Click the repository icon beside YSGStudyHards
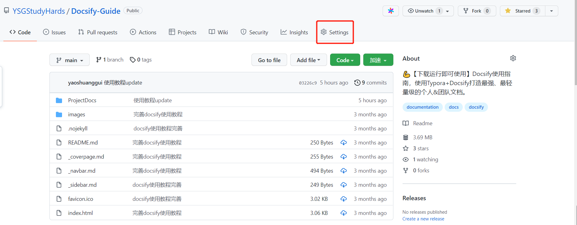The height and width of the screenshot is (225, 577). pyautogui.click(x=6, y=11)
